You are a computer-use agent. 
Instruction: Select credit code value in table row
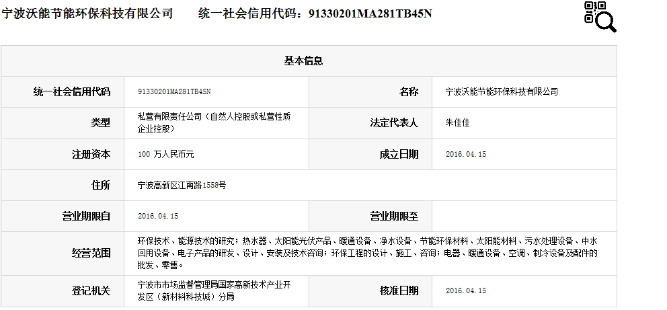pos(174,91)
